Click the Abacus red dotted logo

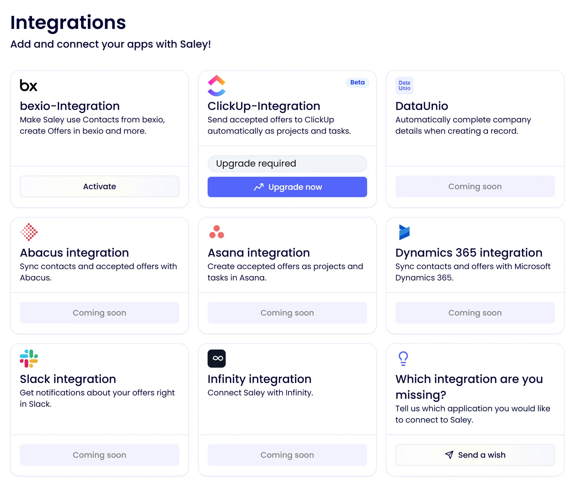pos(29,232)
